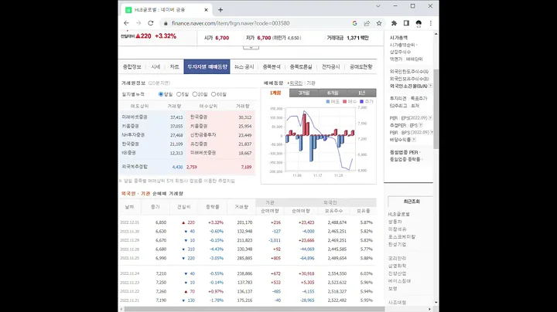Open the browser side panel icon
Image resolution: width=557 pixels, height=312 pixels.
click(x=406, y=23)
